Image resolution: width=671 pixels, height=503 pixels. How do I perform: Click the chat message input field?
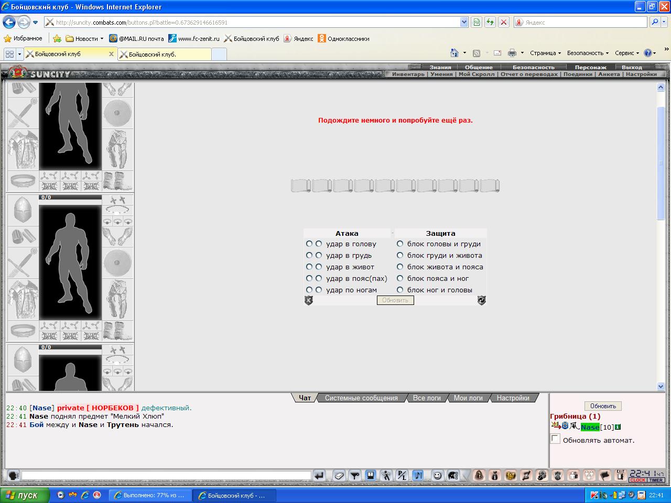[167, 476]
